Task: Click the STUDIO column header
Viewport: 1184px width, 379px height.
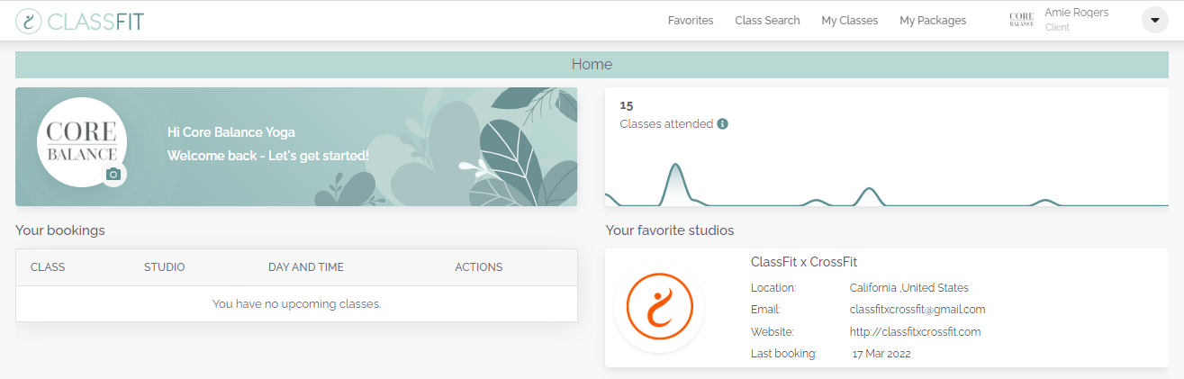Action: click(165, 267)
